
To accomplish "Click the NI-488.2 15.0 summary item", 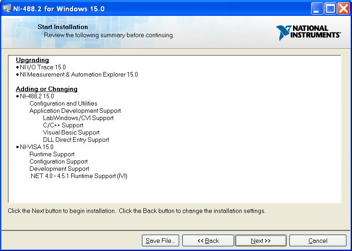I will coord(37,96).
